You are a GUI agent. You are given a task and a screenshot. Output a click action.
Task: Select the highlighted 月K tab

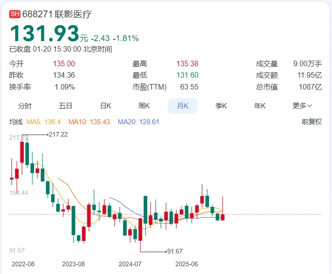(182, 106)
